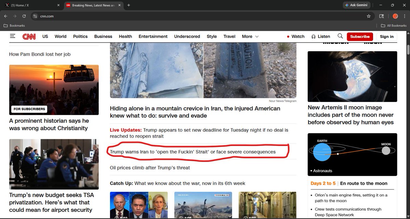Open a new tab with plus button
This screenshot has height=219, width=410.
[128, 5]
